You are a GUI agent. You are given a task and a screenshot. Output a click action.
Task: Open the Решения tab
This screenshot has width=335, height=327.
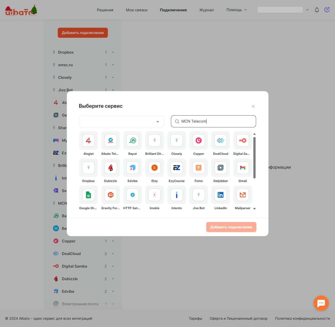pos(105,10)
